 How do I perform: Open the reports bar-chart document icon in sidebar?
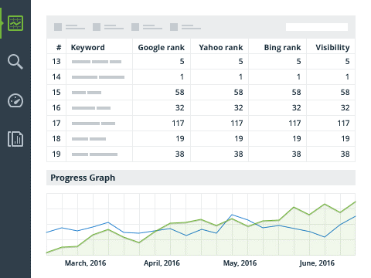[15, 139]
